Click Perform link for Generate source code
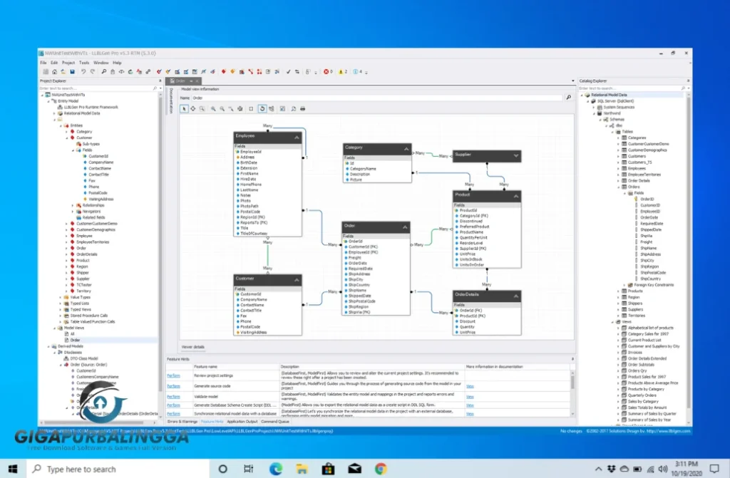This screenshot has width=730, height=478. pos(173,385)
